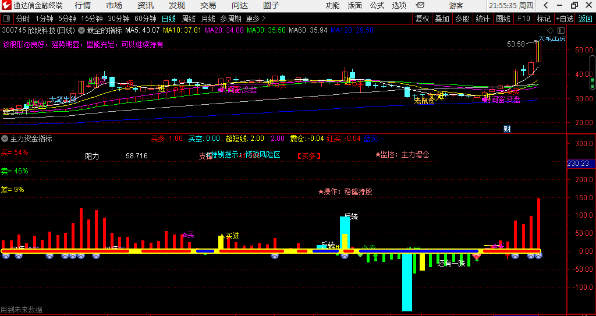This screenshot has width=596, height=316.
Task: Open the 圈子 menu
Action: pyautogui.click(x=271, y=5)
